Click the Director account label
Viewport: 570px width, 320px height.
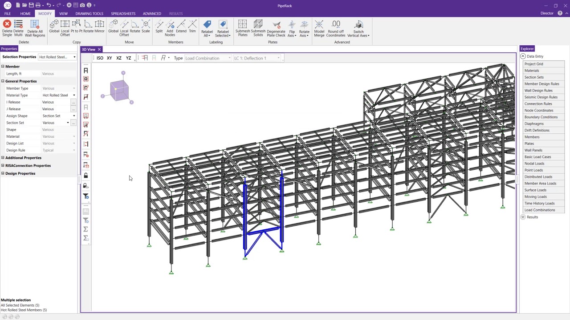(547, 13)
